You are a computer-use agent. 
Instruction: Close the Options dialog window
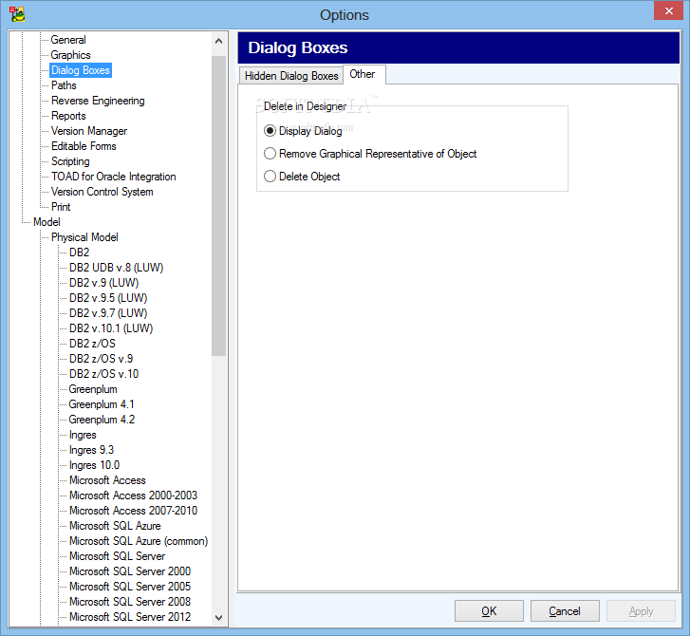(x=668, y=10)
